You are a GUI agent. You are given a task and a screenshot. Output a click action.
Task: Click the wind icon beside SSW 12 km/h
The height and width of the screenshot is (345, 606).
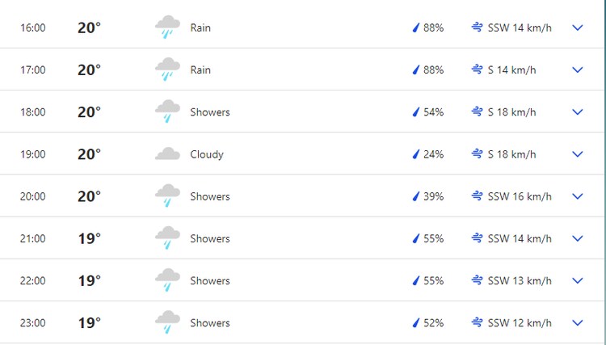point(478,322)
